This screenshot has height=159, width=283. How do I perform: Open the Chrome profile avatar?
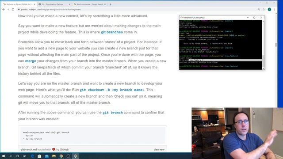coord(269,9)
